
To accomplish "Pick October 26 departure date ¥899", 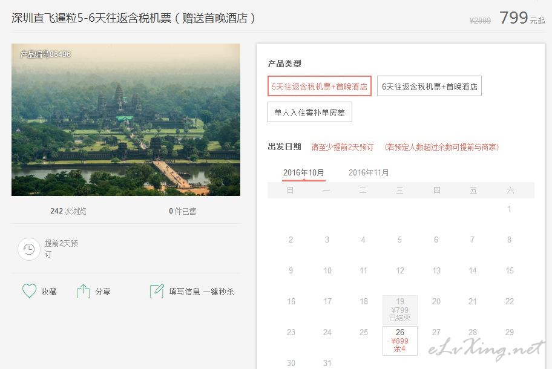I will click(400, 341).
